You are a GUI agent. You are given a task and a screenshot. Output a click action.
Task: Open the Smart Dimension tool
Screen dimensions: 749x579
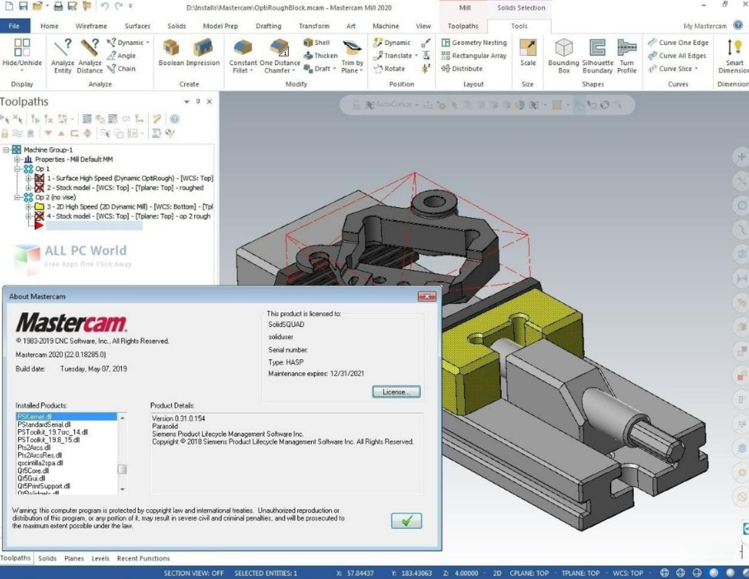tap(734, 56)
